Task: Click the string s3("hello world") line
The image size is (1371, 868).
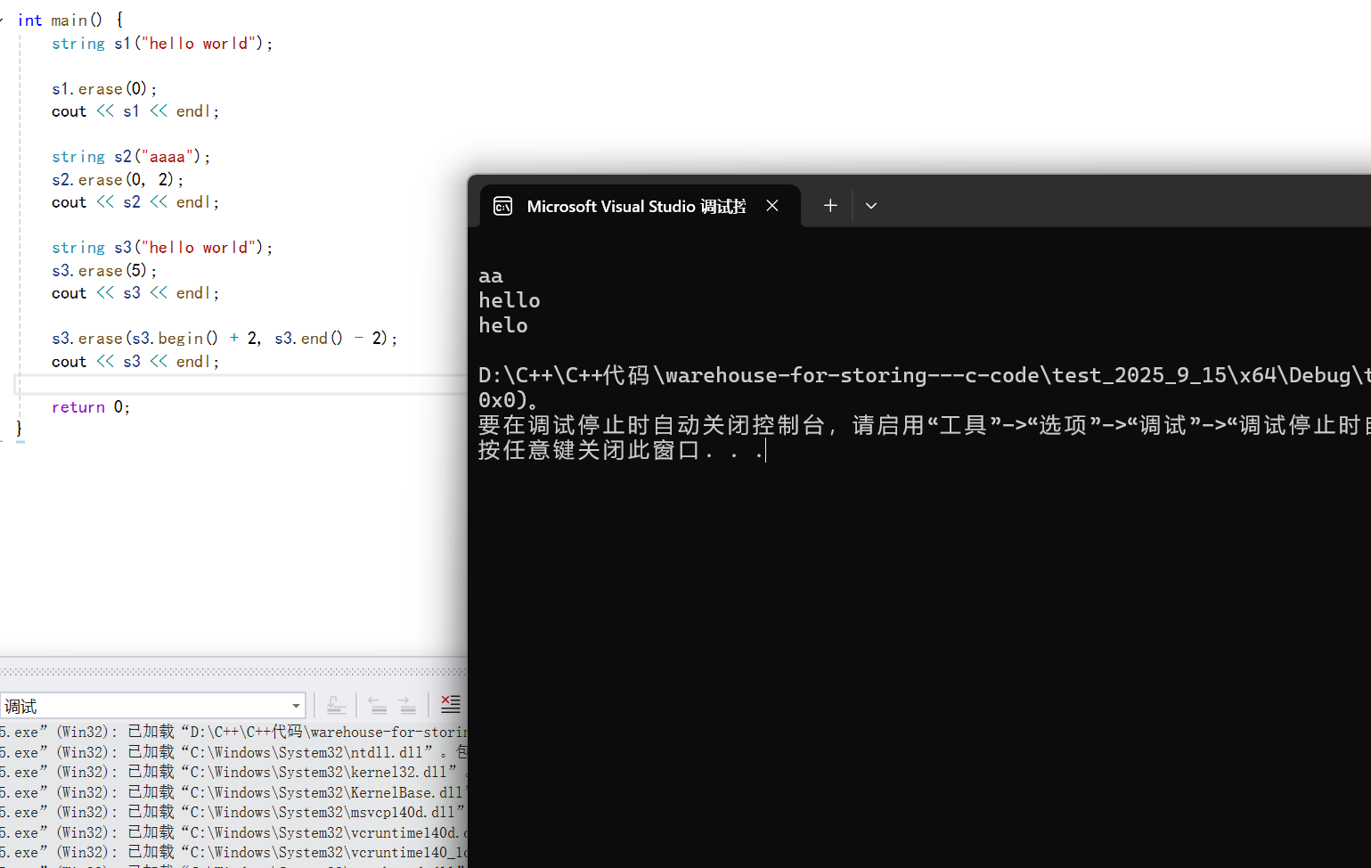Action: [162, 248]
